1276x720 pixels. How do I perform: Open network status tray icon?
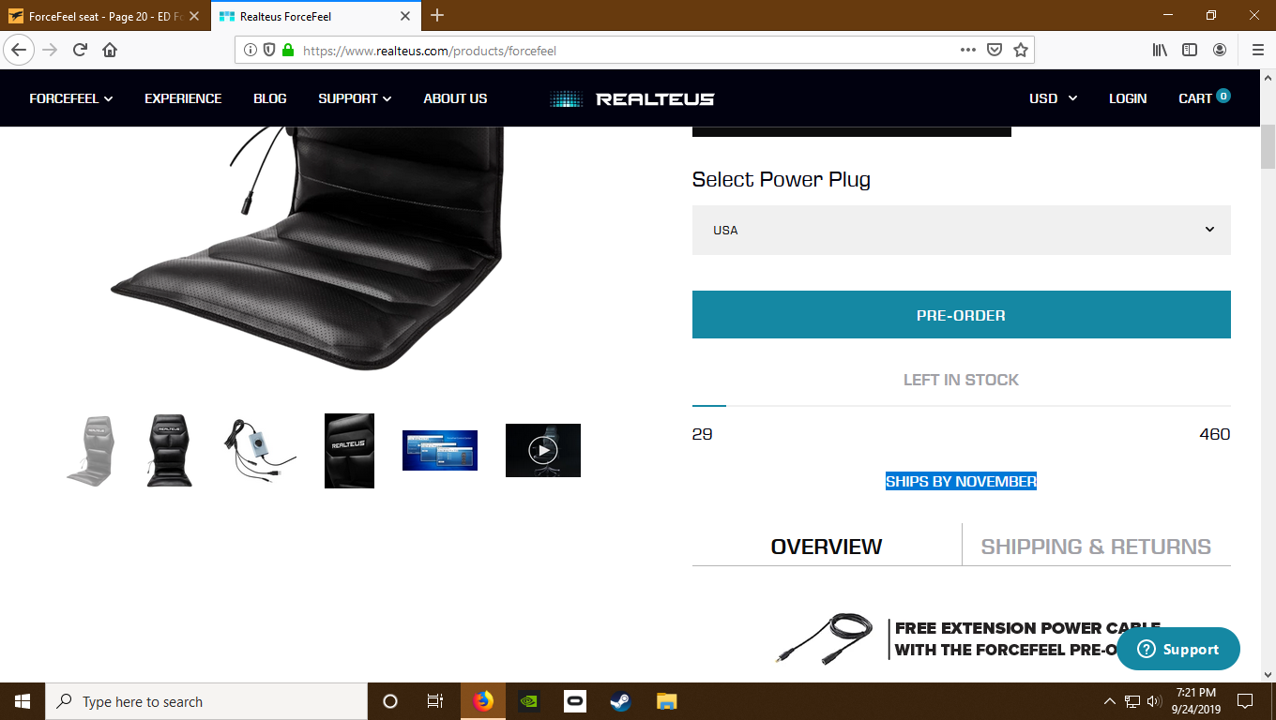1132,701
